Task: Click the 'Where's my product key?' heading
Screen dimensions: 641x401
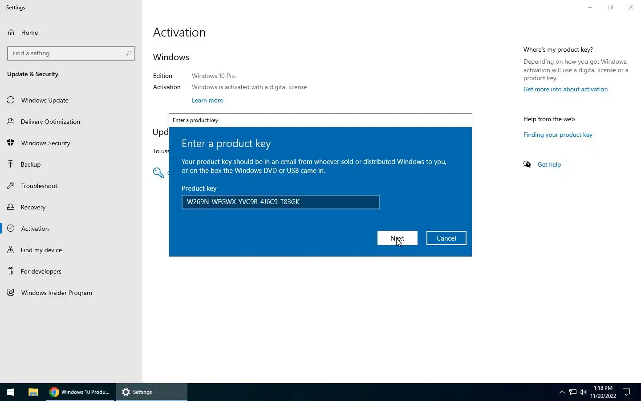Action: [558, 49]
